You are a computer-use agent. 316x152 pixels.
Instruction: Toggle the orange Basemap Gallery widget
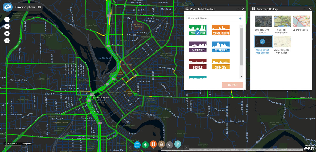[x=153, y=144]
